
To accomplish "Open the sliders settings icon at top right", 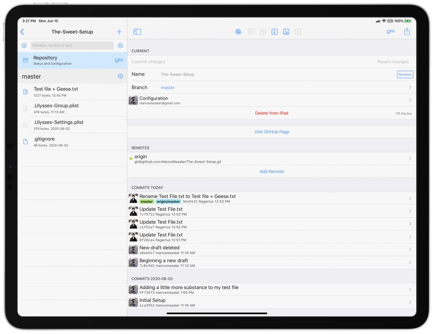I will (x=390, y=32).
